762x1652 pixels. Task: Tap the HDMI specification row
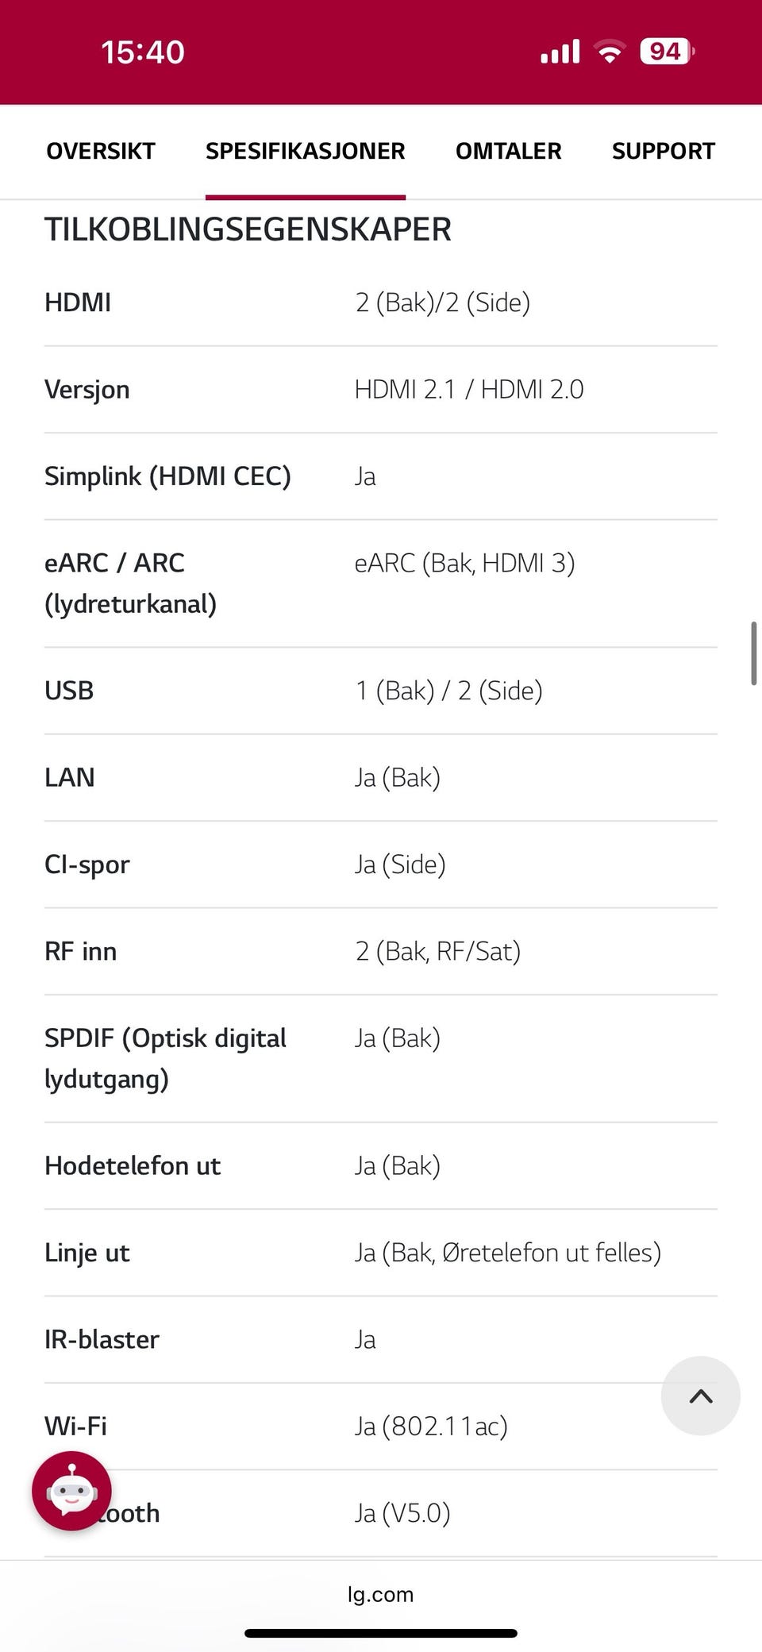(381, 302)
